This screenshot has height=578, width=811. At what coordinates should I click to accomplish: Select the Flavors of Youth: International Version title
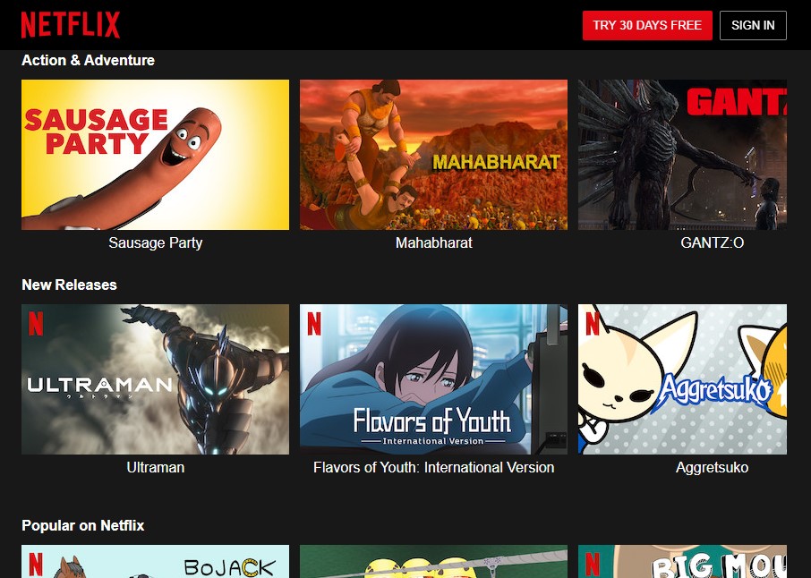click(x=433, y=467)
